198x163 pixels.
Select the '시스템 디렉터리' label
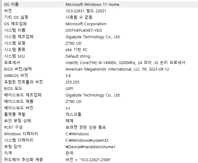coord(19,140)
